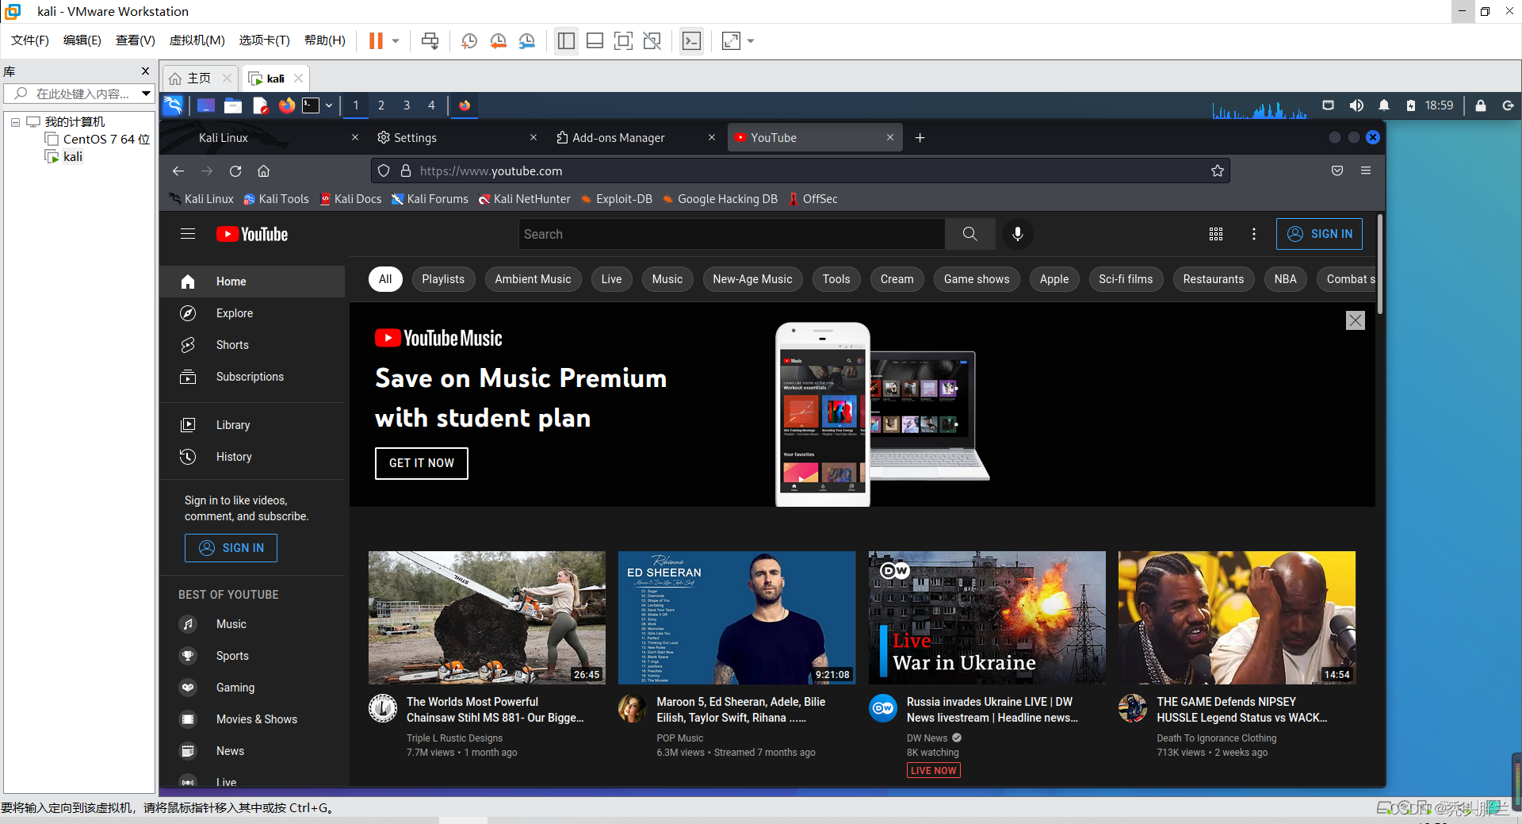Expand the VMware power options dropdown arrow
Screen dimensions: 1522x824
(x=396, y=41)
